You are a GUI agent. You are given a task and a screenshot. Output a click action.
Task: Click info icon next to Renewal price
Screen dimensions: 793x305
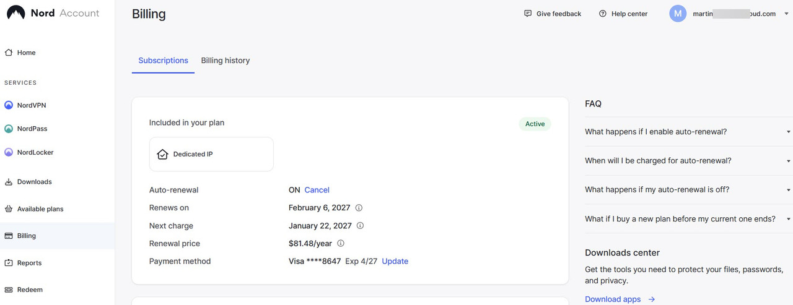340,244
